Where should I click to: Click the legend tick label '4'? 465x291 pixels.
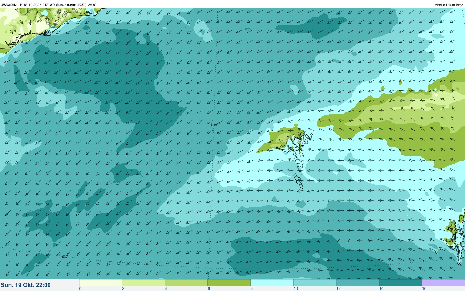(166, 288)
